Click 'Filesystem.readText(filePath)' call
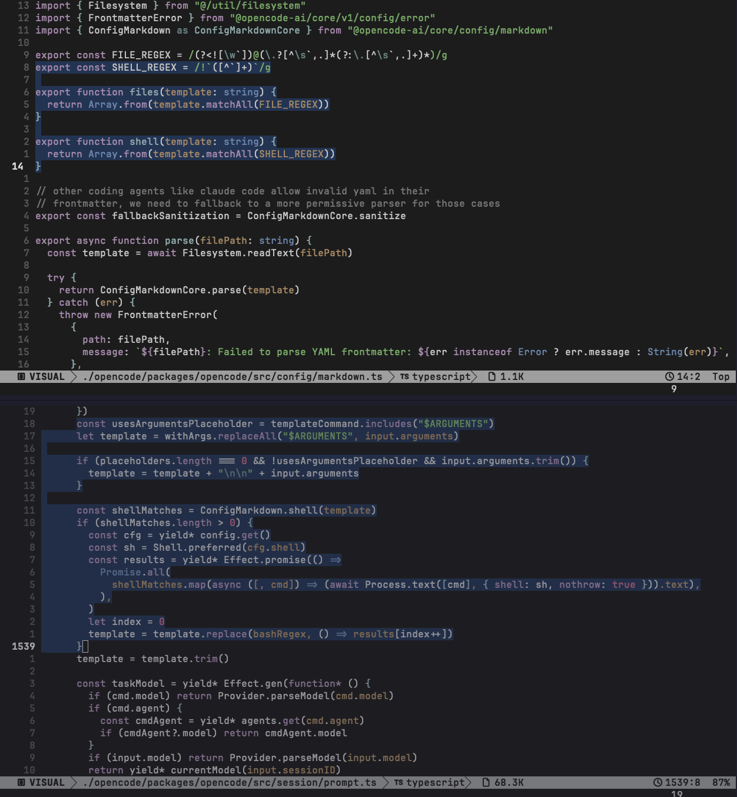This screenshot has width=737, height=797. pos(268,253)
